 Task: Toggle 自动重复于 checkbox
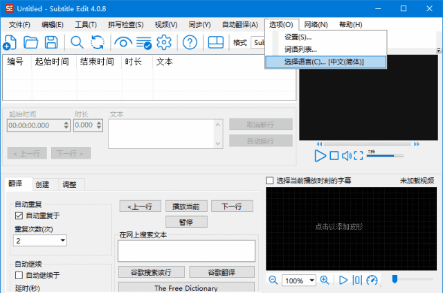[x=19, y=216]
